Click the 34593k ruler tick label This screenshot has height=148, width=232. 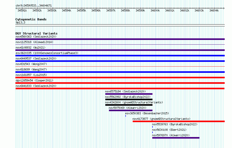point(52,10)
